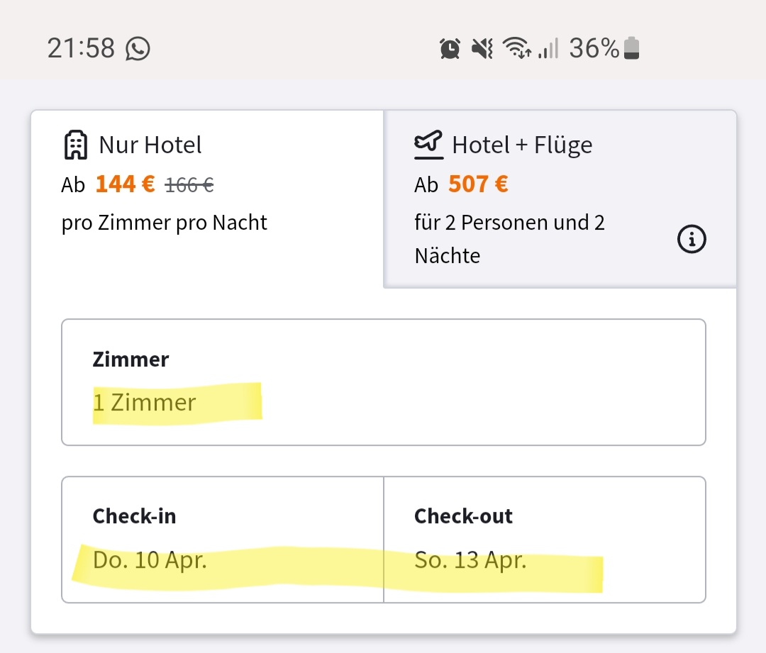The width and height of the screenshot is (766, 653).
Task: Tap the battery status icon
Action: click(631, 49)
